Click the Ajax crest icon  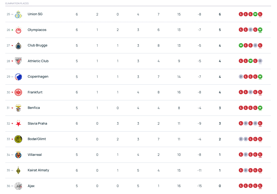(18, 186)
